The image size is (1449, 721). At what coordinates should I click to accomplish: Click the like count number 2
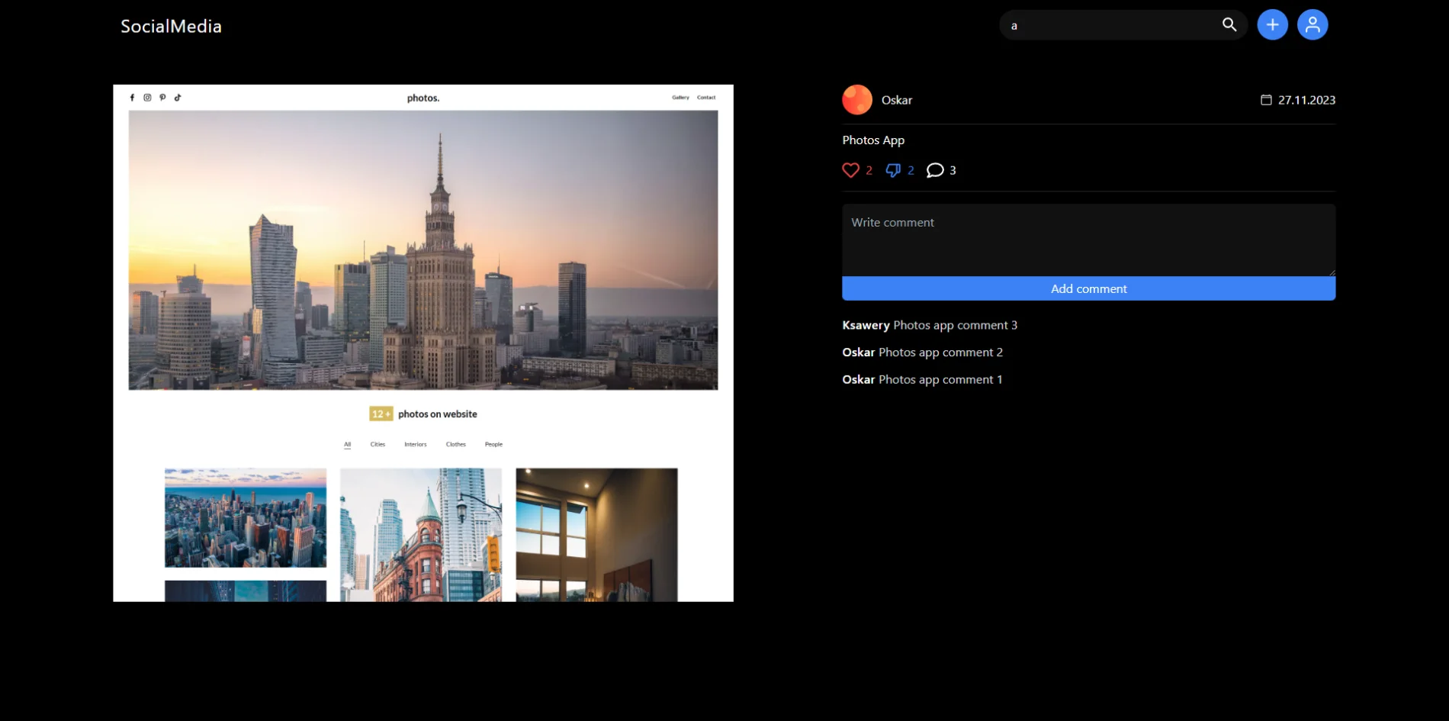coord(869,171)
